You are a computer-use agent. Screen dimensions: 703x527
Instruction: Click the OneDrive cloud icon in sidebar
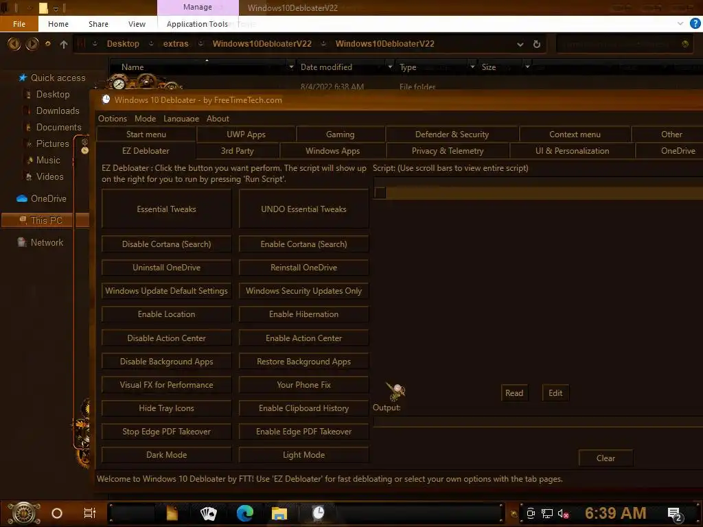point(21,198)
